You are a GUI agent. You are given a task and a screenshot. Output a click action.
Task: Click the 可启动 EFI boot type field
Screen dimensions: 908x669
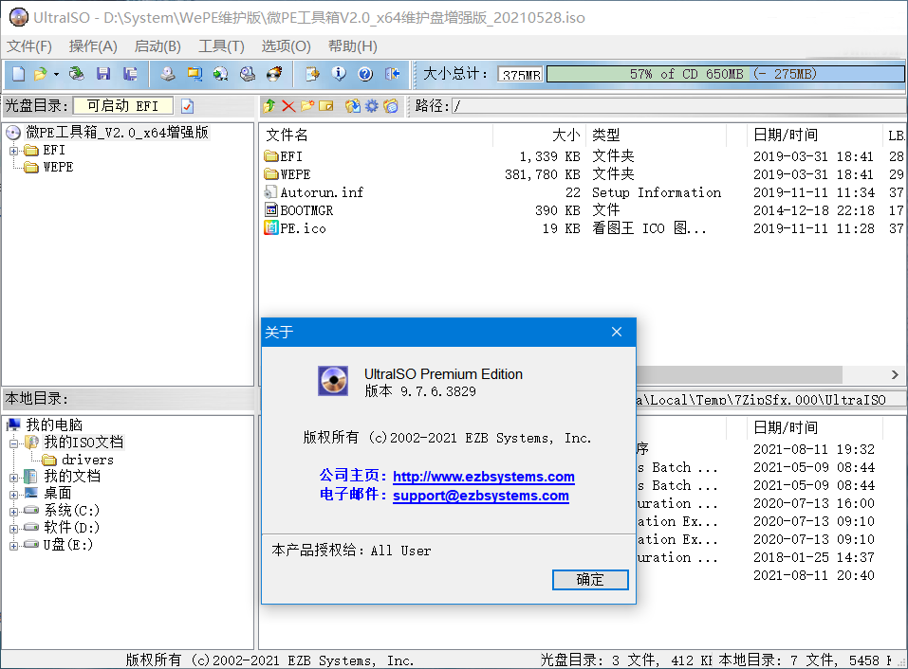pyautogui.click(x=122, y=106)
